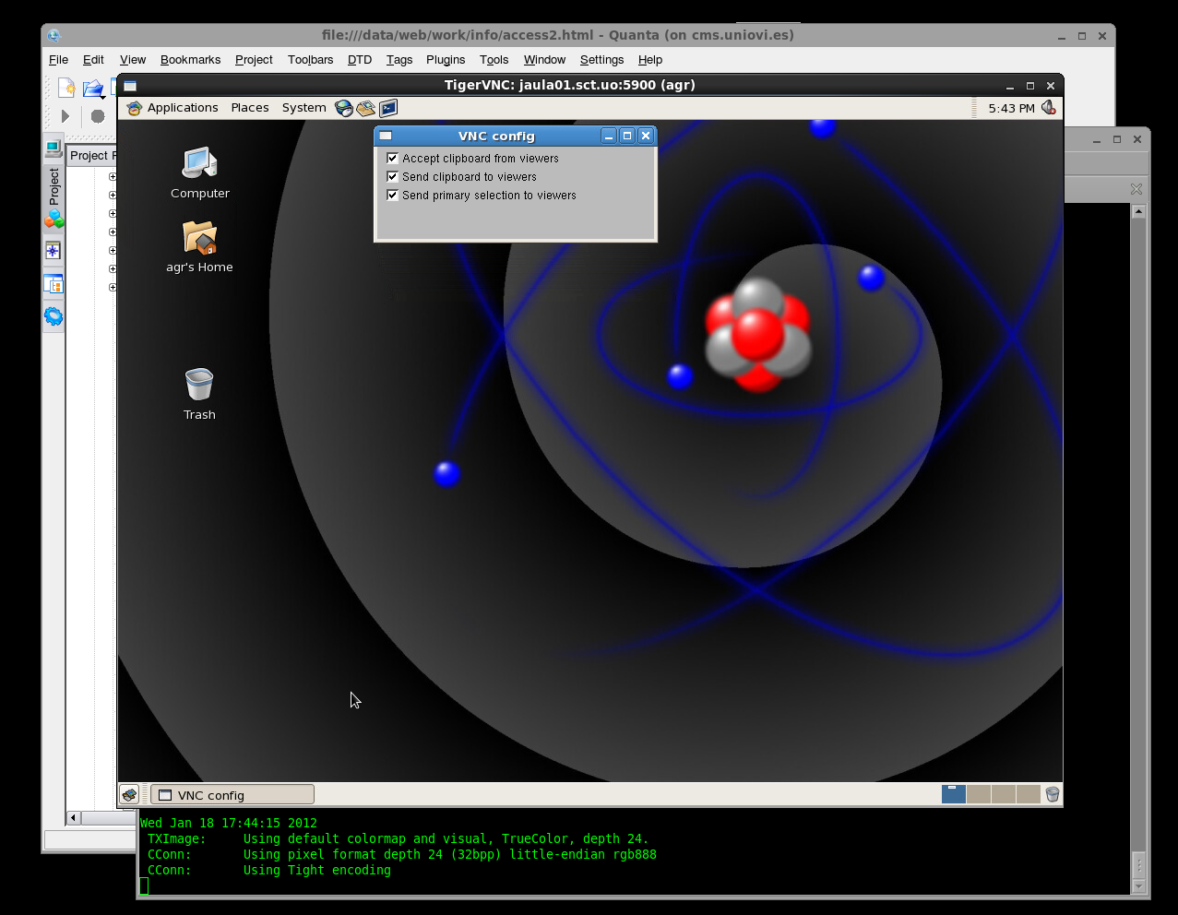
Task: Switch to the fourth workspace in pager
Action: coord(1028,794)
